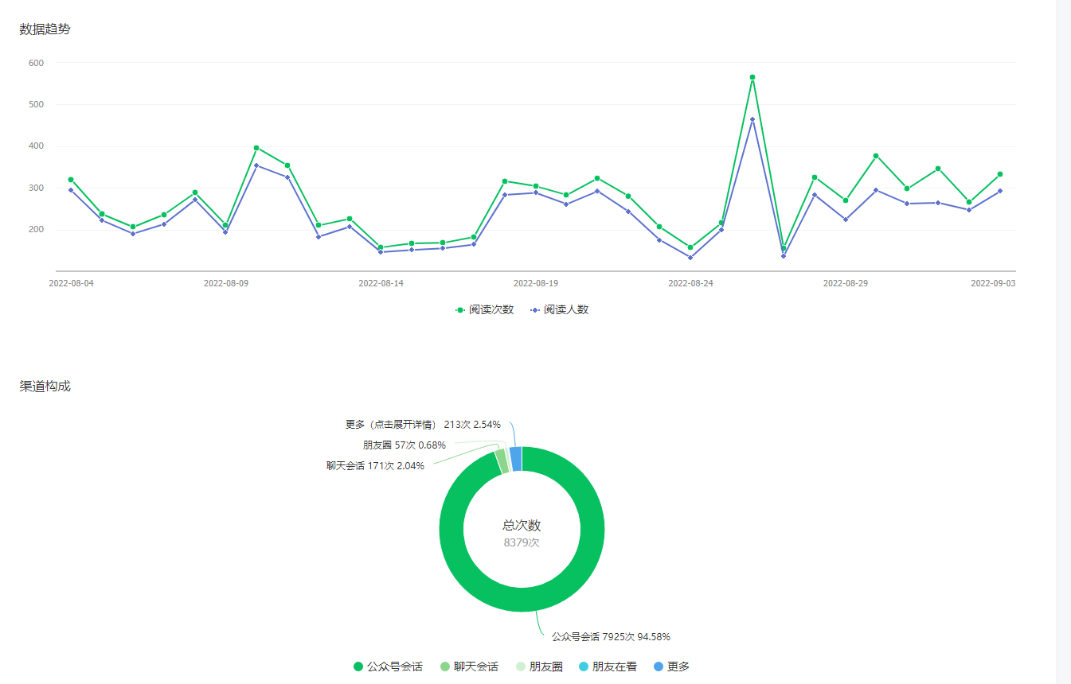Viewport: 1071px width, 684px height.
Task: Click the 400 y-axis value label
Action: (x=36, y=146)
